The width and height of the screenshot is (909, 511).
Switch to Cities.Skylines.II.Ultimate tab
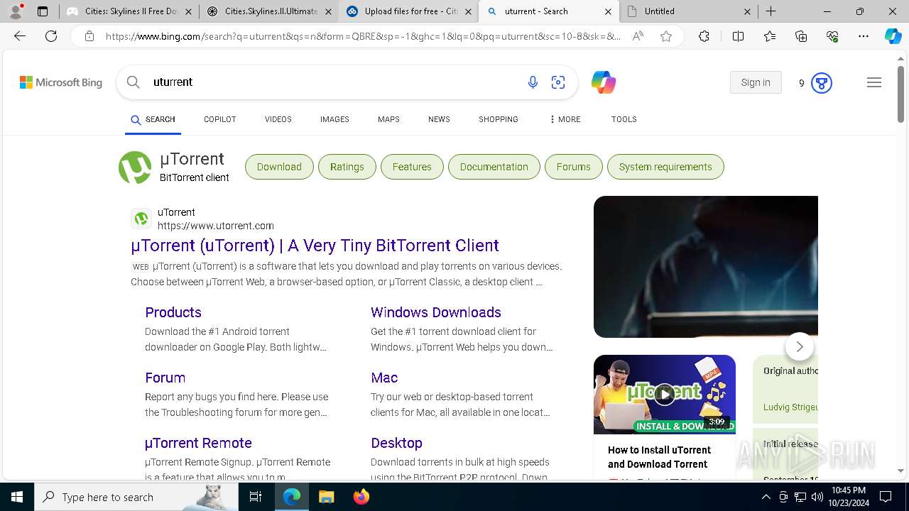point(269,11)
